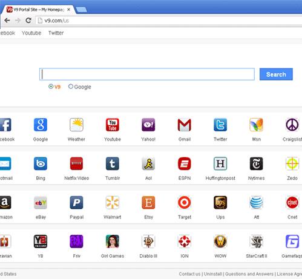Open the Y8 games icon
This screenshot has width=302, height=279.
point(41,241)
